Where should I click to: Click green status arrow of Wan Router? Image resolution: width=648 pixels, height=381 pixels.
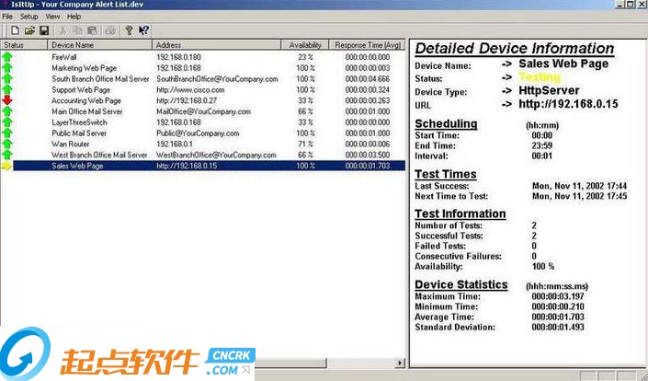point(7,144)
